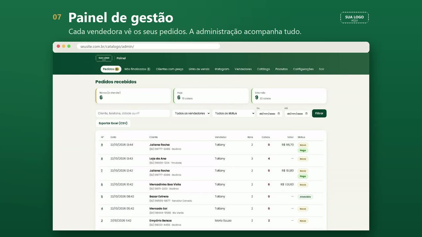The height and width of the screenshot is (237, 422).
Task: Open the calendar picker in the Até date field
Action: pyautogui.click(x=307, y=114)
